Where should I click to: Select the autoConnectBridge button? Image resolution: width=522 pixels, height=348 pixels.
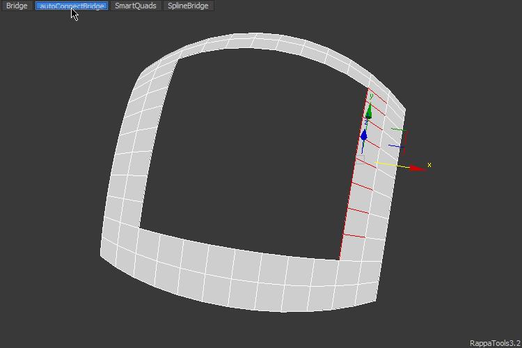tap(72, 6)
